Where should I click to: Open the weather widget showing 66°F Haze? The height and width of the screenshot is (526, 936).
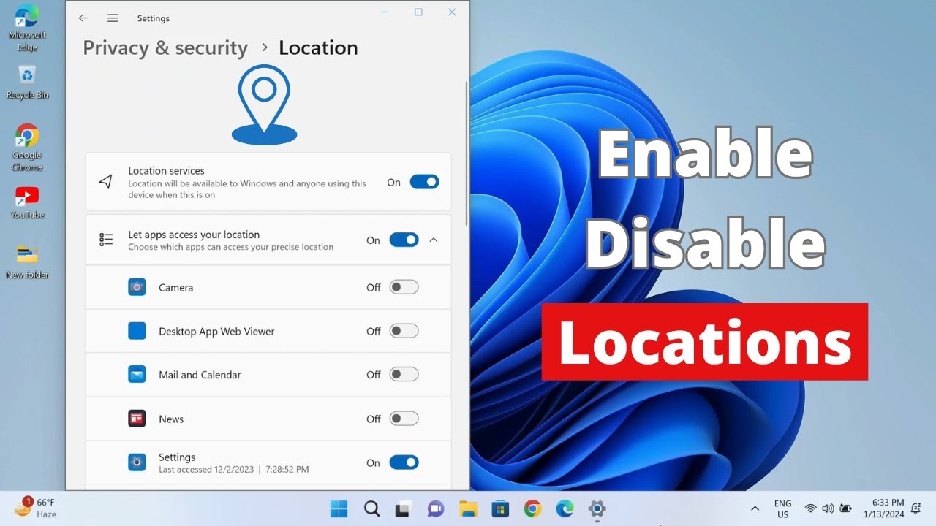coord(35,508)
